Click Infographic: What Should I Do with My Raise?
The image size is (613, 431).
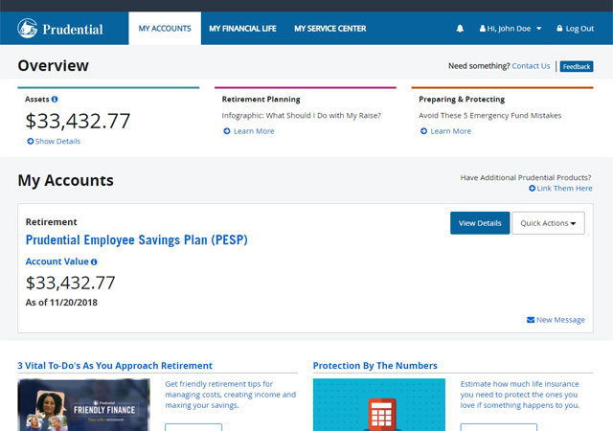302,115
